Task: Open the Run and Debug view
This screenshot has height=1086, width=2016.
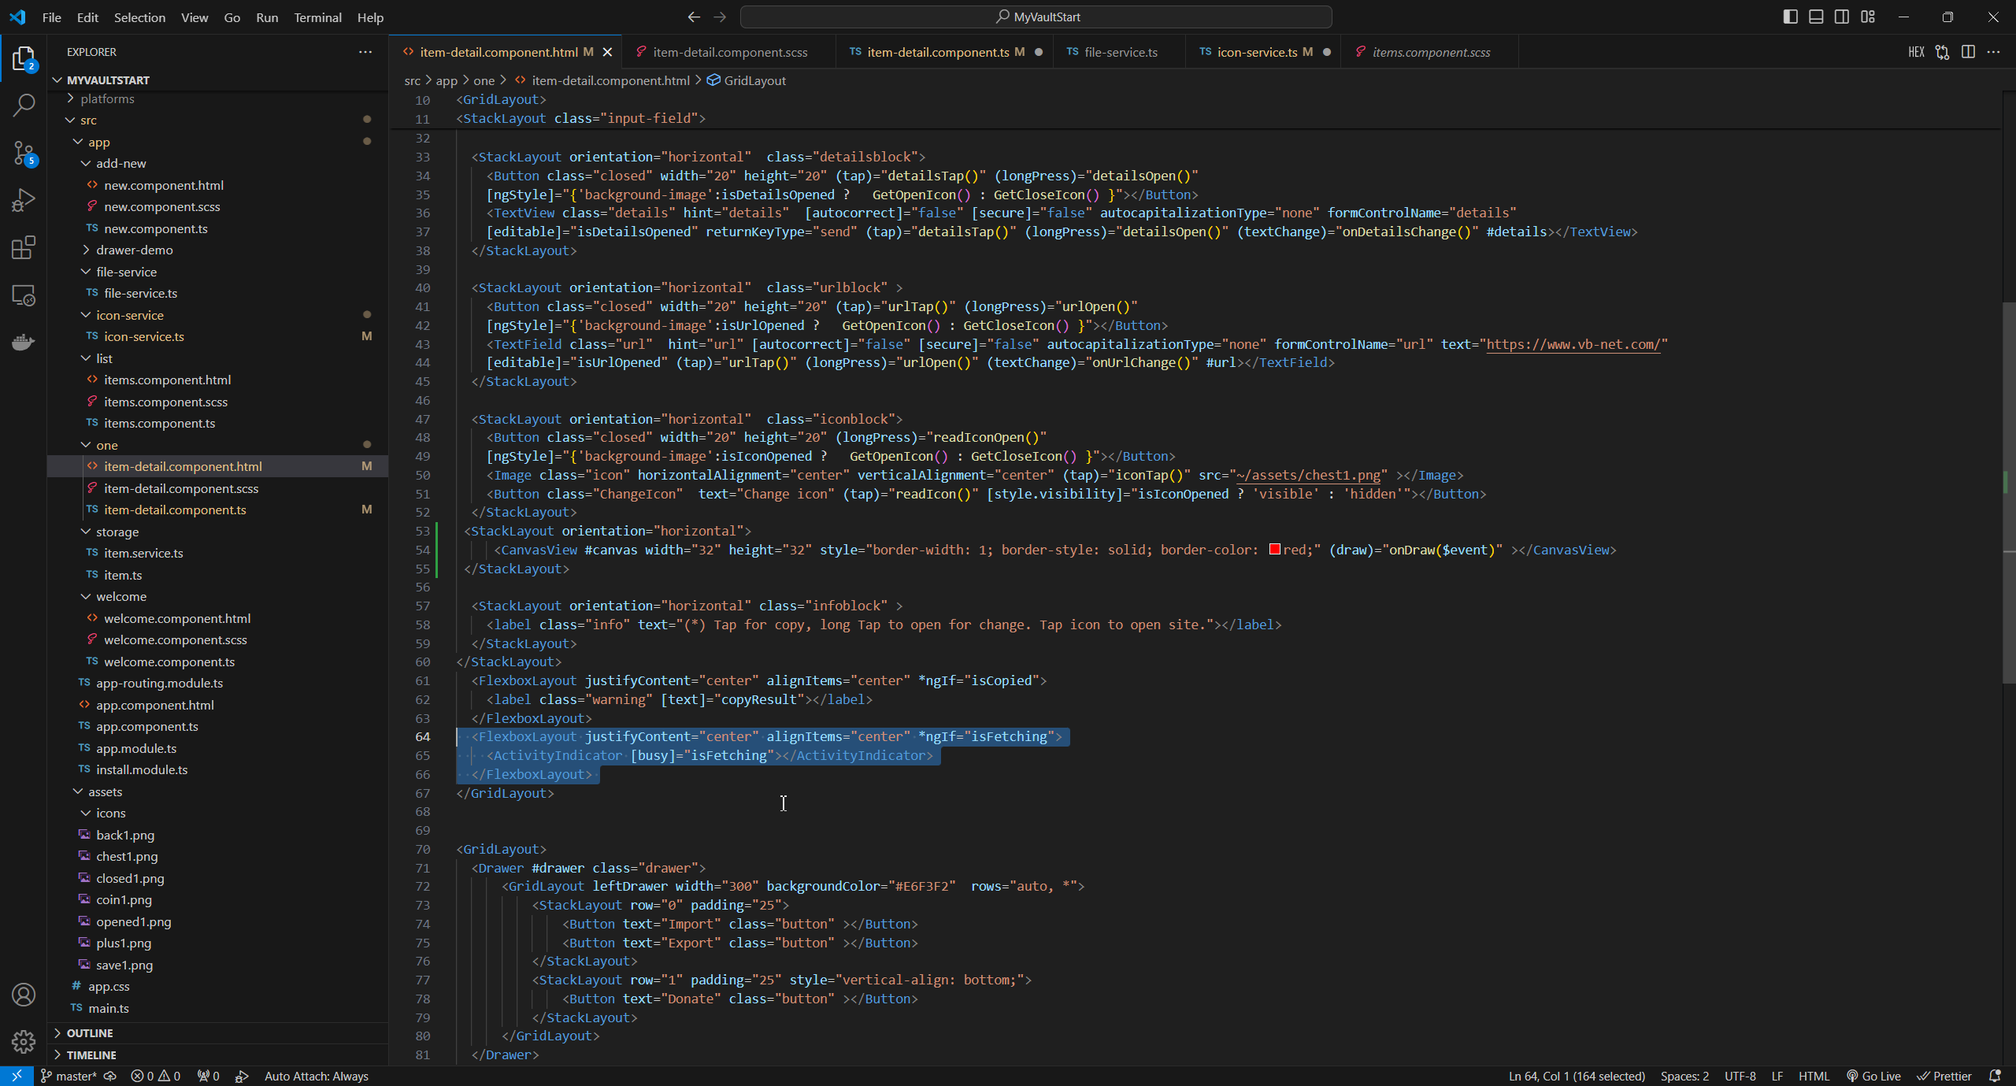Action: (23, 200)
